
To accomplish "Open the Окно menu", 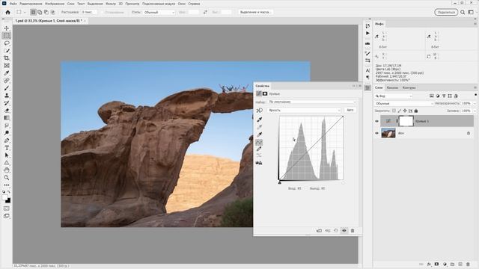I will pyautogui.click(x=182, y=4).
